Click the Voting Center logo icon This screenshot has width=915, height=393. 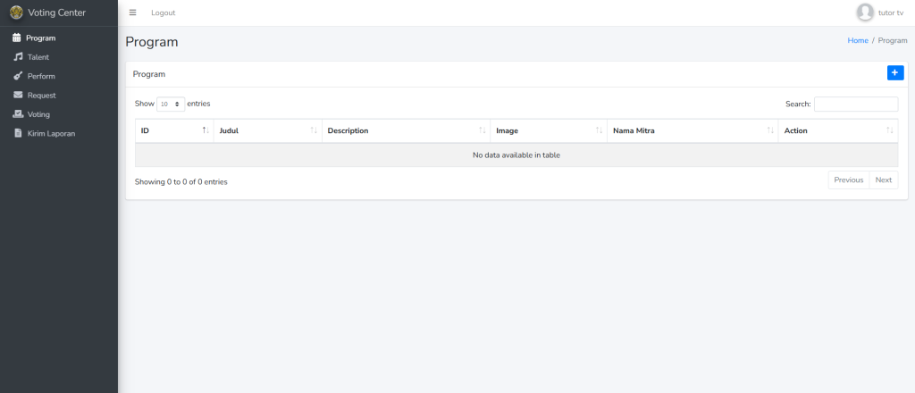16,13
